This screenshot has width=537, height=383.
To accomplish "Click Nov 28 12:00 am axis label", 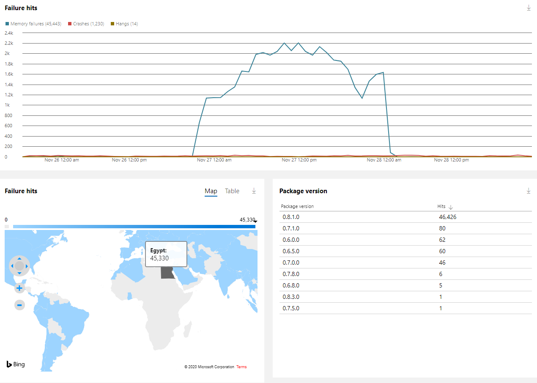I will click(384, 160).
